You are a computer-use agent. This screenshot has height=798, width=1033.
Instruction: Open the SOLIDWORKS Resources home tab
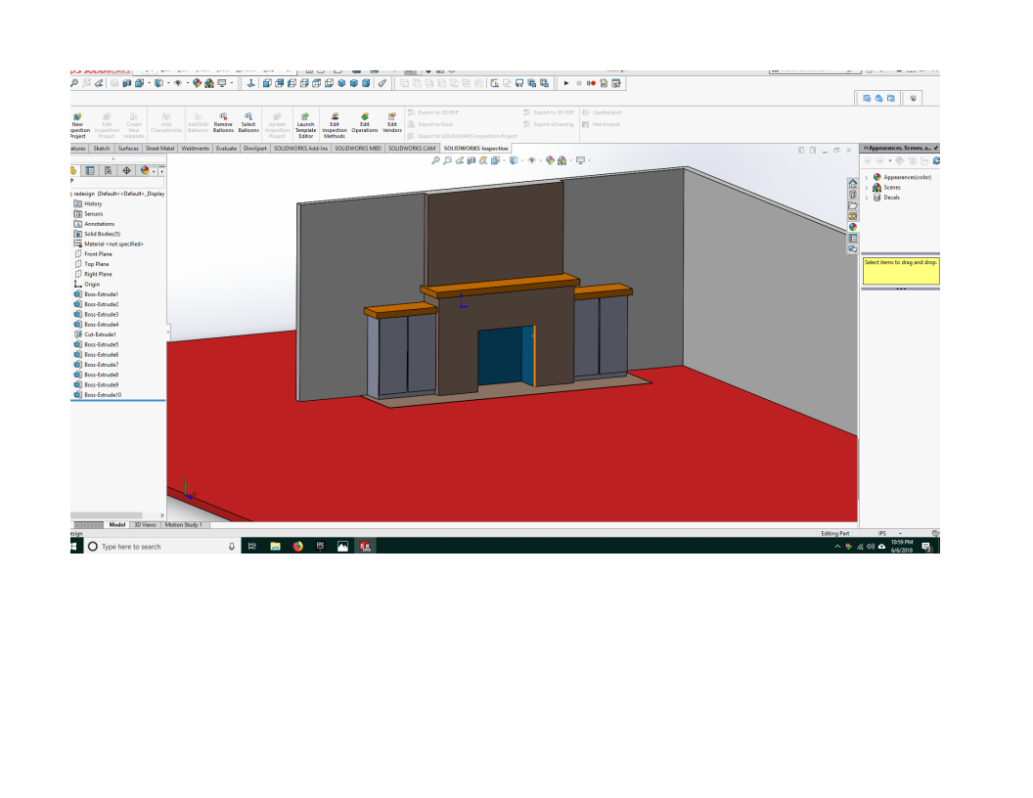(x=852, y=184)
